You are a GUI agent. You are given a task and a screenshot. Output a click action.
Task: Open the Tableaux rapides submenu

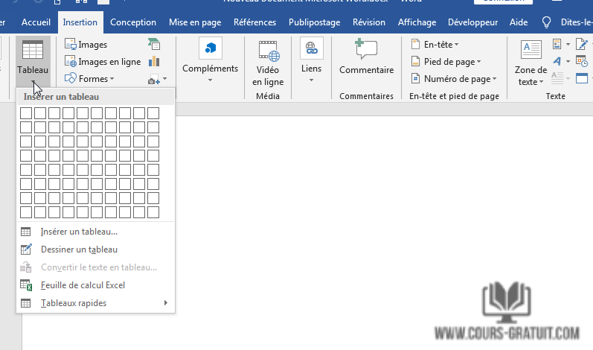pos(74,303)
